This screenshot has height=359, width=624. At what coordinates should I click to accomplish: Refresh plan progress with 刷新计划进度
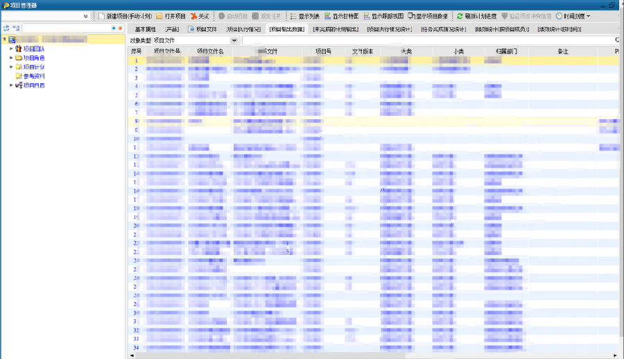coord(460,16)
